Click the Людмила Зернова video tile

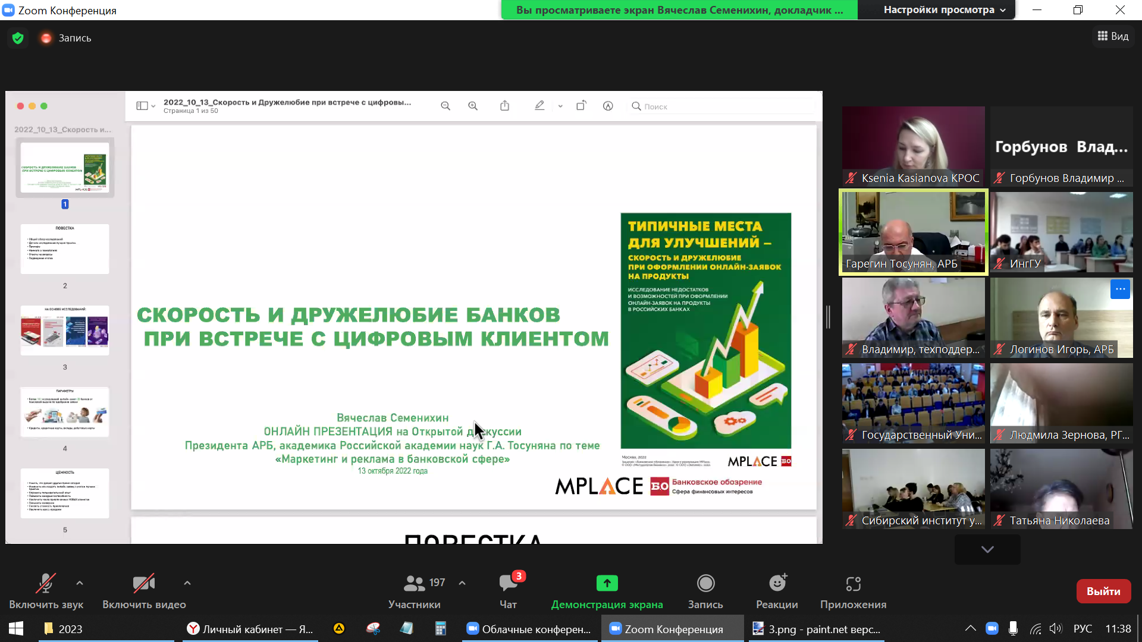[x=1061, y=403]
